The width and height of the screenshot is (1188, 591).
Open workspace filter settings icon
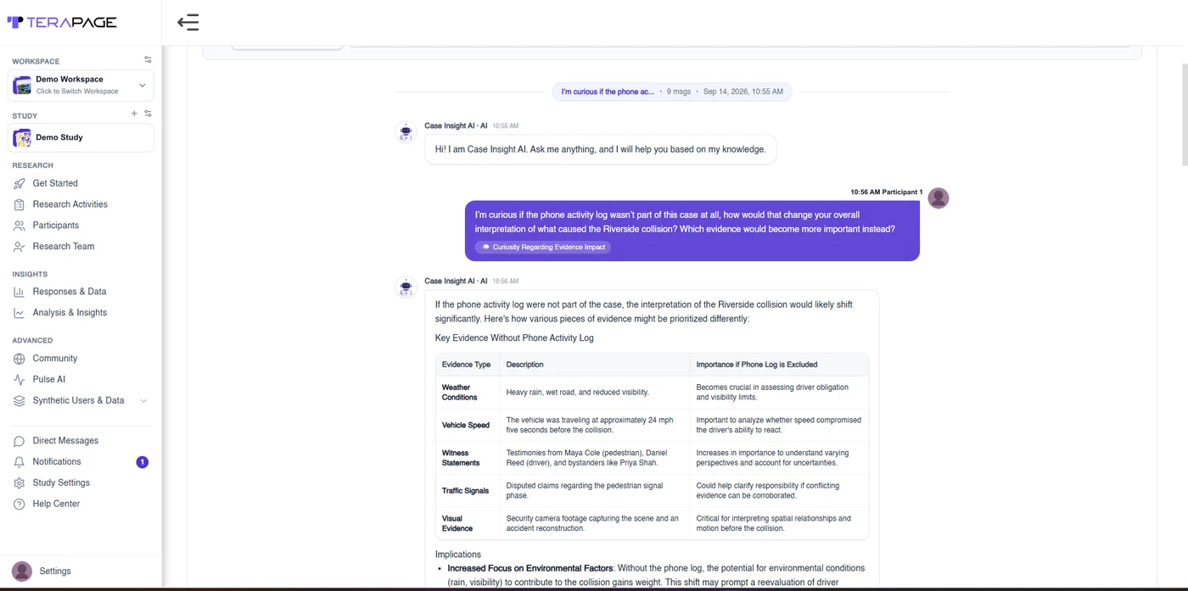148,60
